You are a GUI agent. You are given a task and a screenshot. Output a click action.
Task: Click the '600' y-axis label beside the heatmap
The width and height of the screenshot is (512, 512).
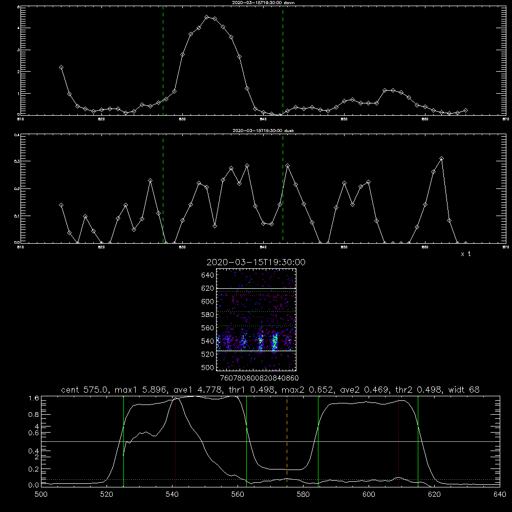(207, 302)
